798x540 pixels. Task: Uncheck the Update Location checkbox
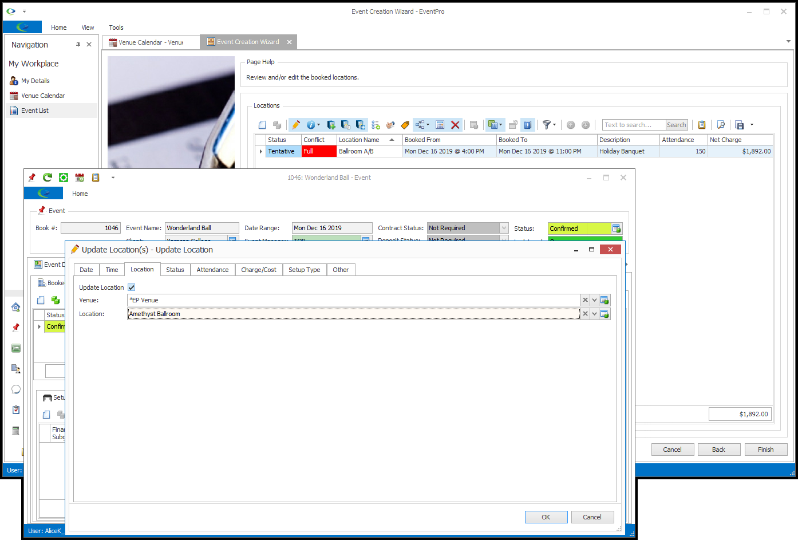pos(132,287)
